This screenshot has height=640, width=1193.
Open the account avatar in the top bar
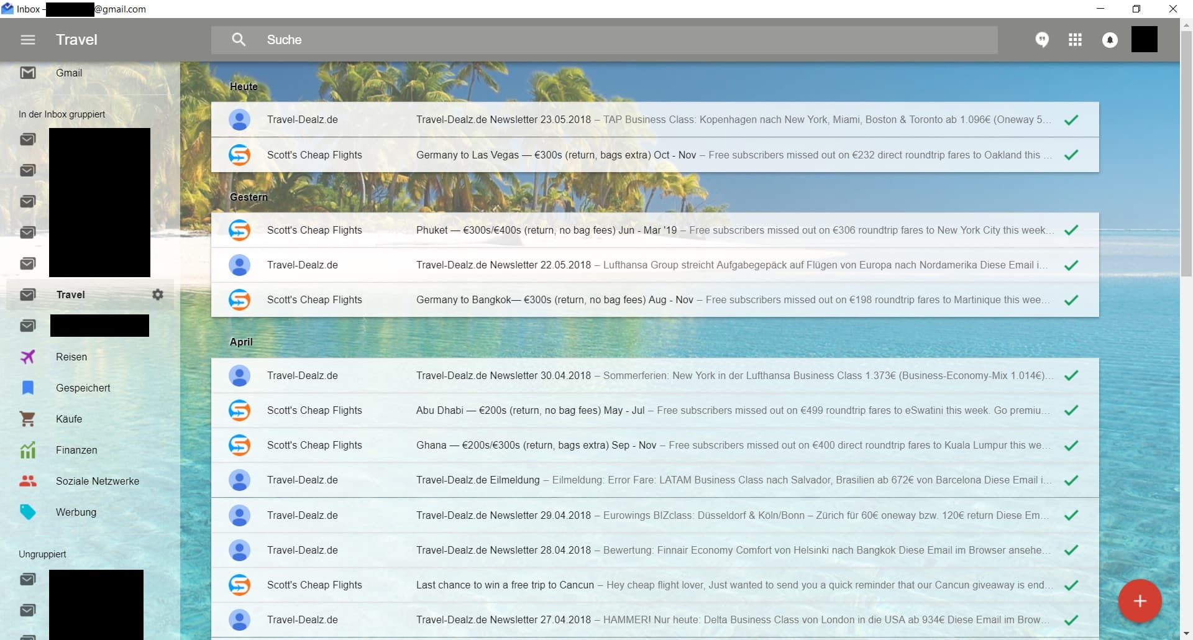tap(1144, 39)
